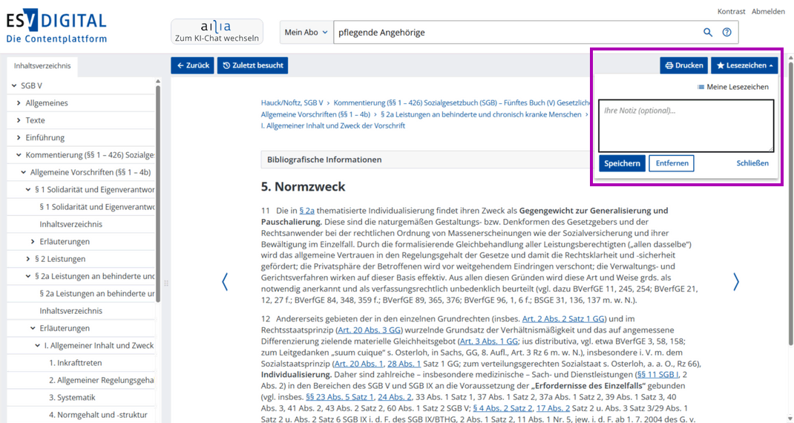Viewport: 794px width, 423px height.
Task: Click the optional note text area
Action: 686,125
